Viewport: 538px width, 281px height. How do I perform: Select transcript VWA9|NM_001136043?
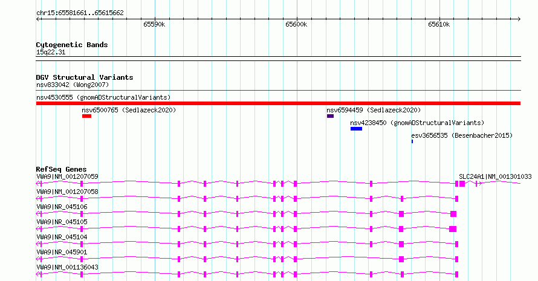[67, 267]
